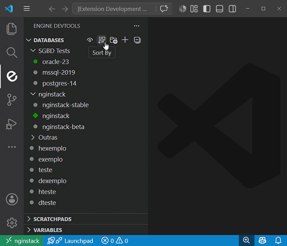Open Customize Layout button
This screenshot has height=246, width=287.
[x=194, y=9]
